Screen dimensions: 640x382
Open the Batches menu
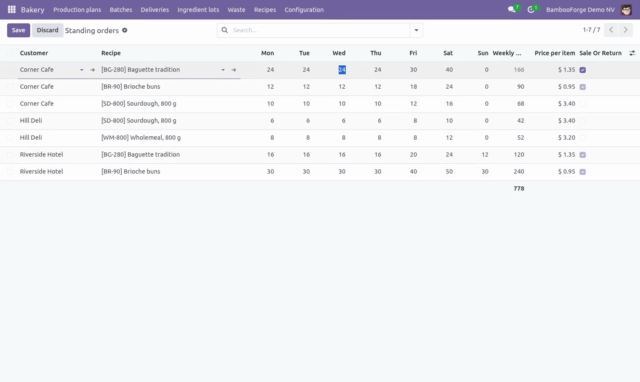pyautogui.click(x=121, y=9)
